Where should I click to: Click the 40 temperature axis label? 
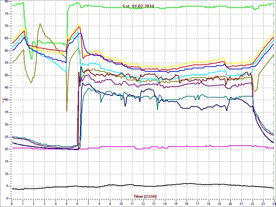pyautogui.click(x=6, y=100)
